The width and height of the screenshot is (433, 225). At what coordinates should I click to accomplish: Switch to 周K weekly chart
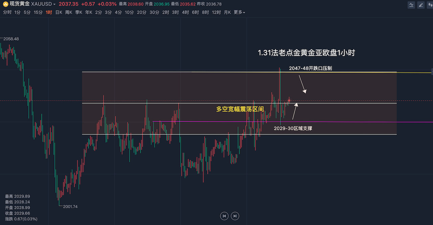[69, 12]
